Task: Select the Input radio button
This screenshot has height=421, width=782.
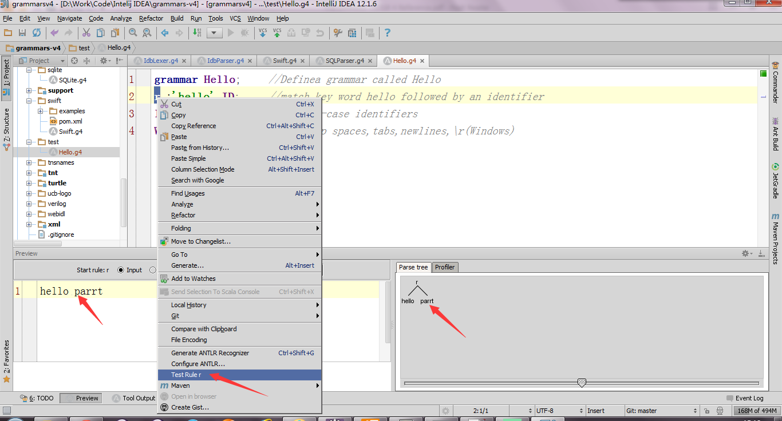Action: 121,270
